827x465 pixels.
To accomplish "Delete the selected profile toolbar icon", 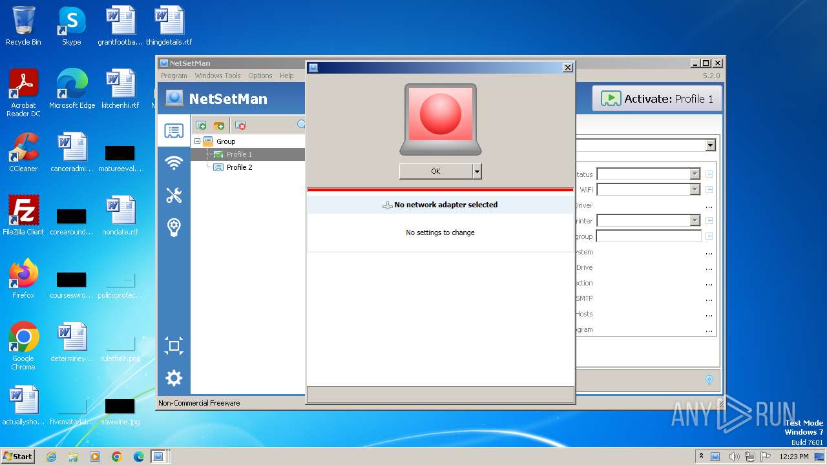I will click(240, 125).
